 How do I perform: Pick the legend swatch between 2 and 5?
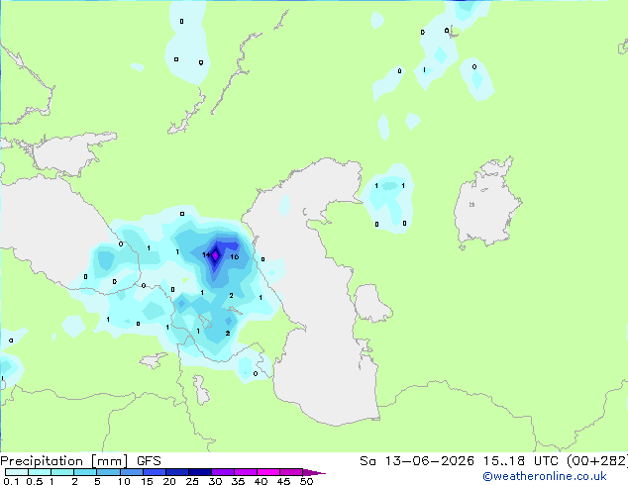tap(85, 472)
